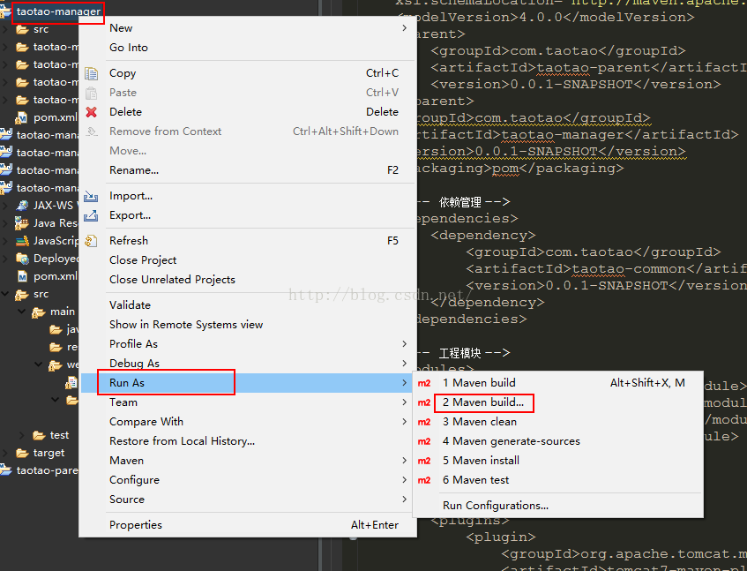Click the modelVersion 4.0.0 line in editor
Screen dimensions: 747x571
[546, 18]
